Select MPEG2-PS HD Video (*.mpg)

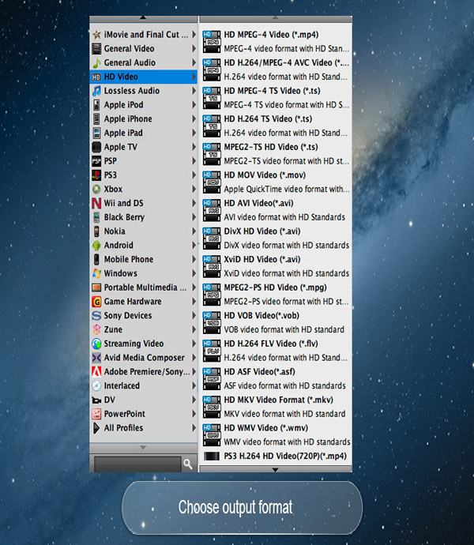276,295
